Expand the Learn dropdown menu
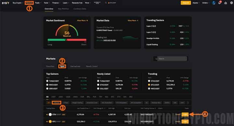This screenshot has height=126, width=234. [x=66, y=3]
